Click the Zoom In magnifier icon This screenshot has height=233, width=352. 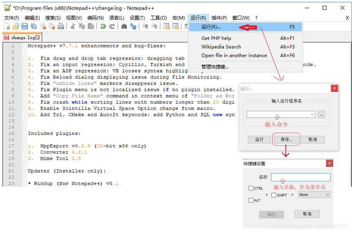pyautogui.click(x=145, y=26)
